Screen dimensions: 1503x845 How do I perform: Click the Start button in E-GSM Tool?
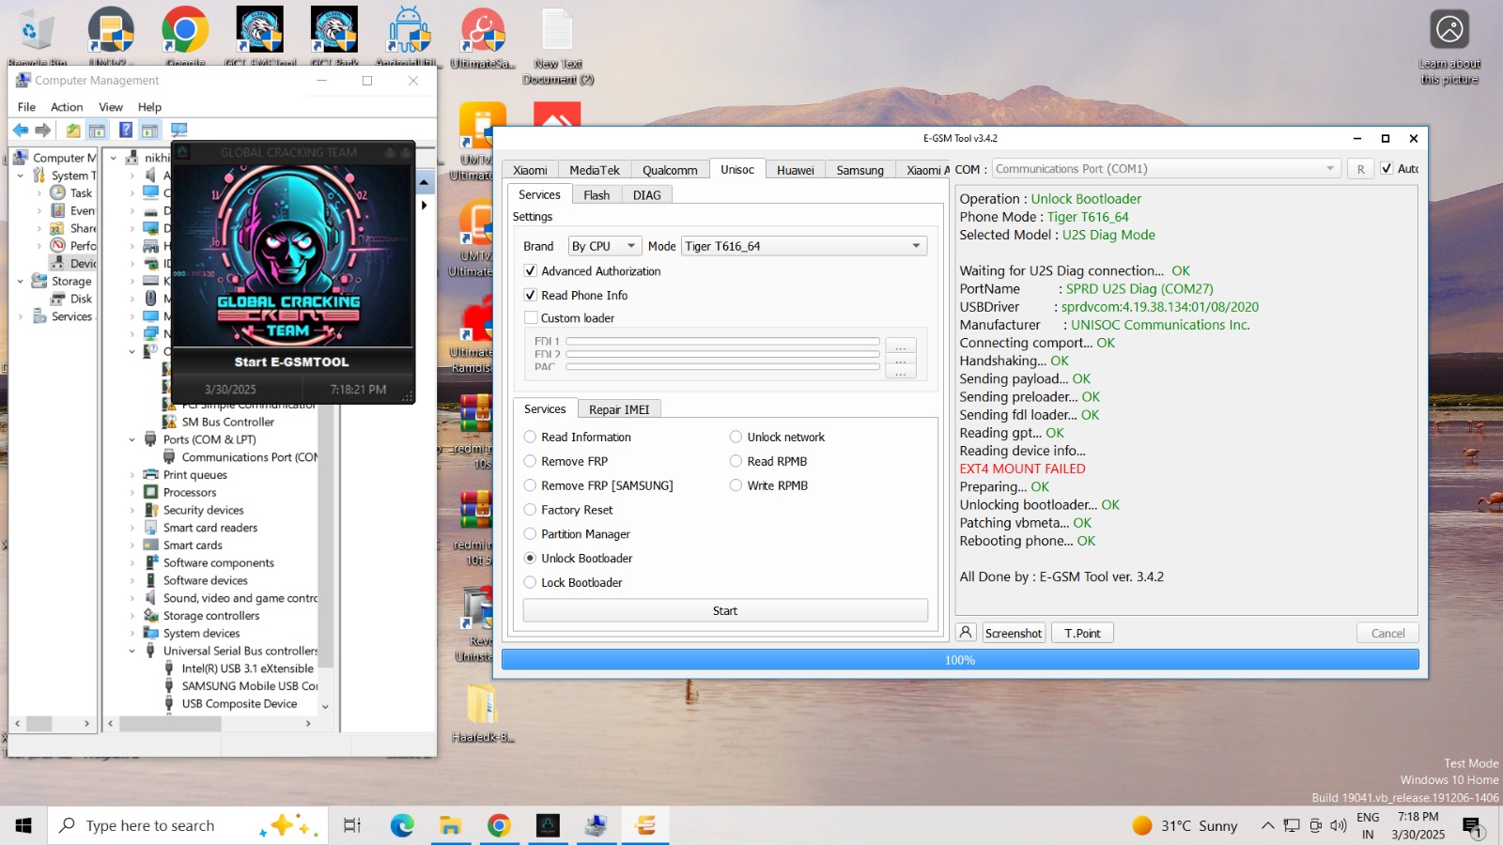click(x=725, y=610)
